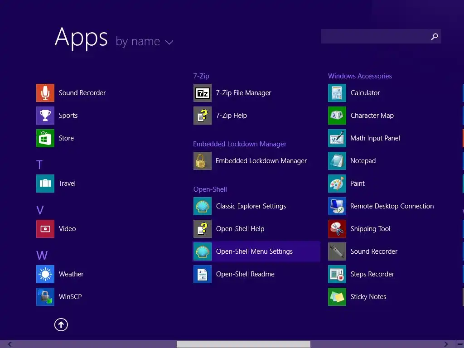Click the 'Apps' page title
The image size is (464, 348).
(x=81, y=38)
